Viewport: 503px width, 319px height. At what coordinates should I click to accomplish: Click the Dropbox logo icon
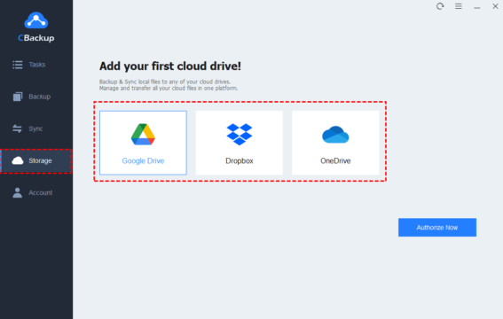click(x=240, y=134)
